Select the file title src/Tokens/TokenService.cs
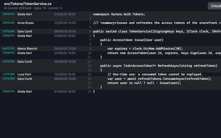Viewport: 221px width, 138px height. click(28, 4)
